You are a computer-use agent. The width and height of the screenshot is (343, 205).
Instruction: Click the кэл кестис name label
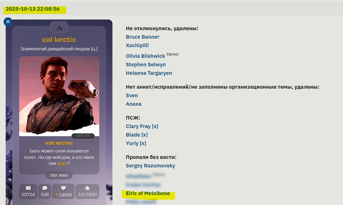[x=59, y=143]
